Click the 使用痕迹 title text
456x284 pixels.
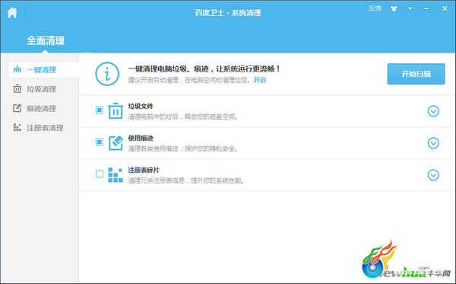141,138
